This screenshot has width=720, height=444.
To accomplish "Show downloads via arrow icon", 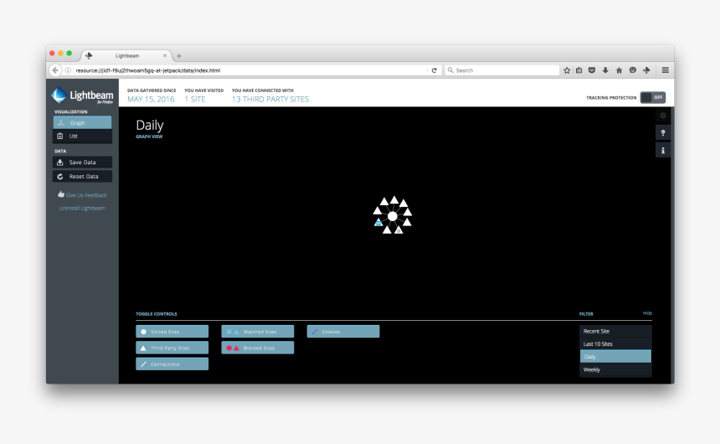I will coord(605,70).
